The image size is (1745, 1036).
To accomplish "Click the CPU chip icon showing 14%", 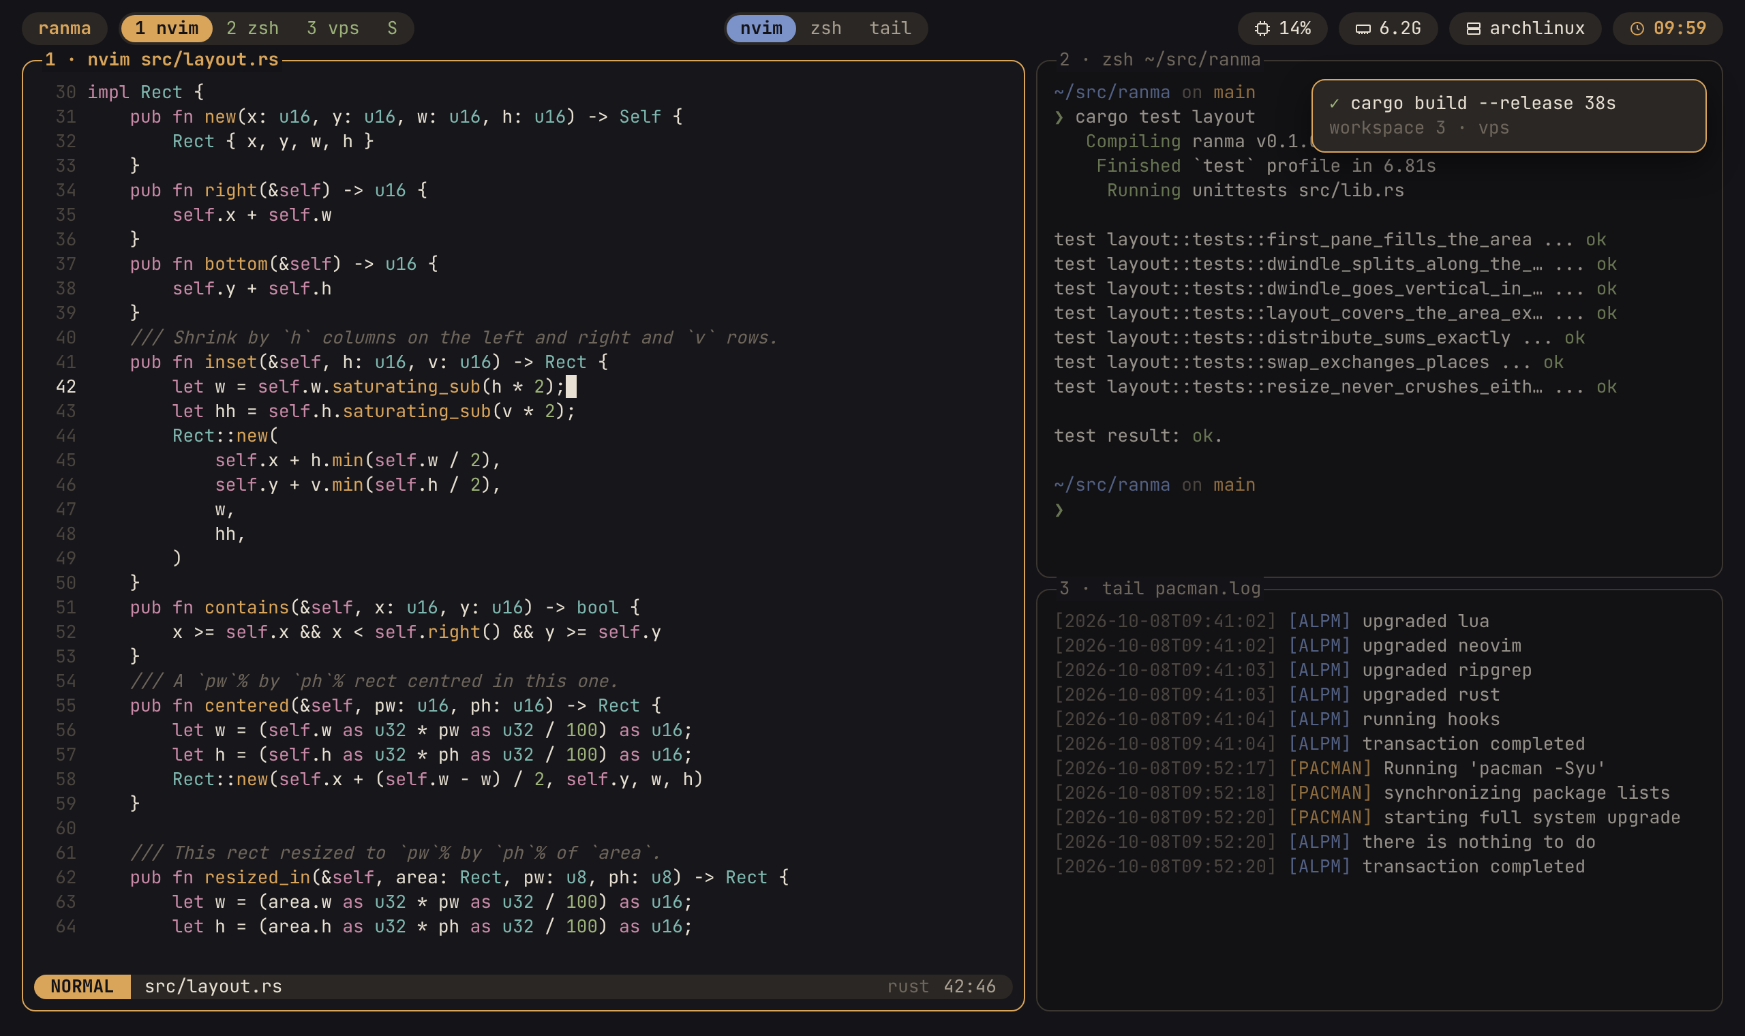I will click(x=1262, y=29).
